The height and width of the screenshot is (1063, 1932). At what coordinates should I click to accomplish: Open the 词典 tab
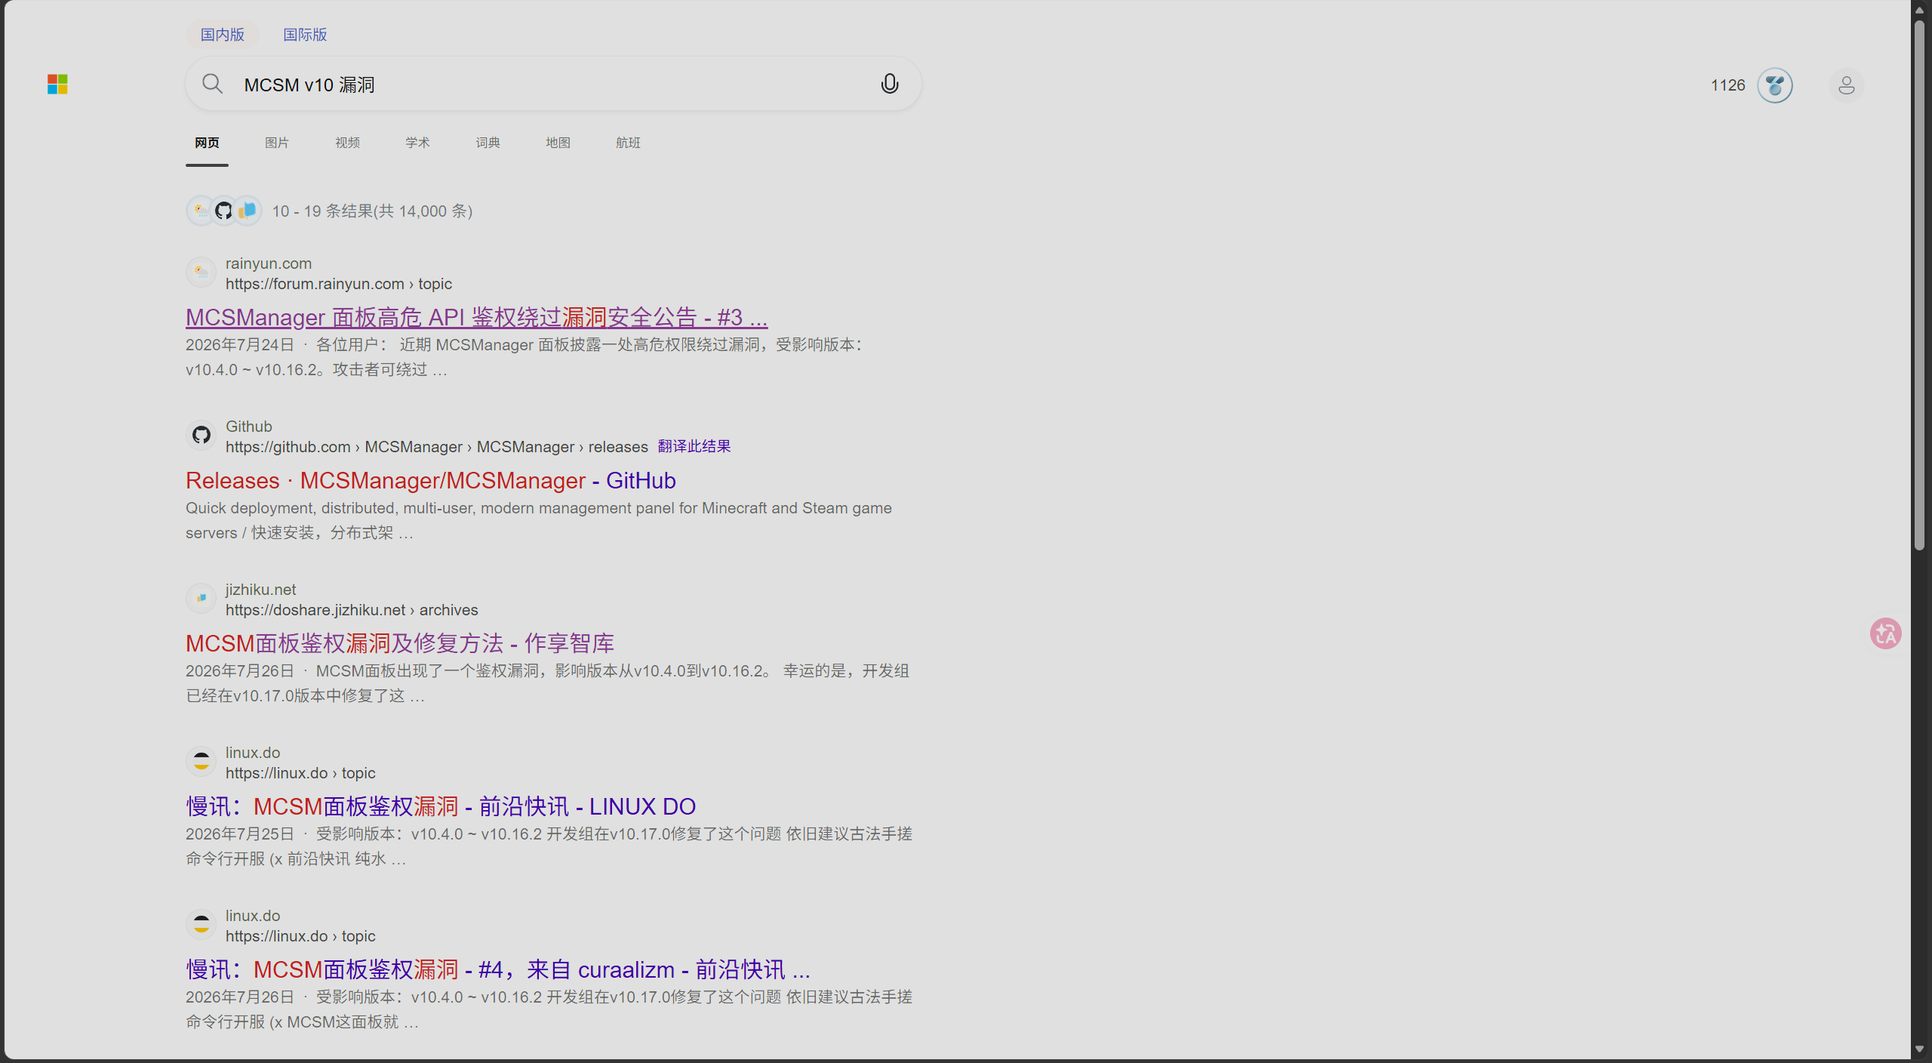(488, 143)
